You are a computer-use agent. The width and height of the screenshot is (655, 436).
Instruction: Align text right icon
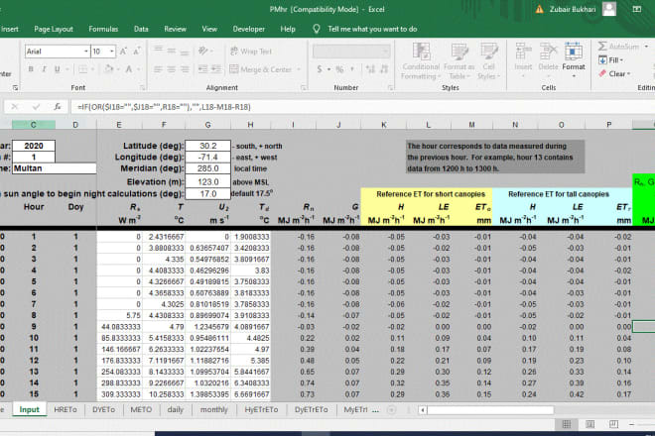click(x=185, y=69)
